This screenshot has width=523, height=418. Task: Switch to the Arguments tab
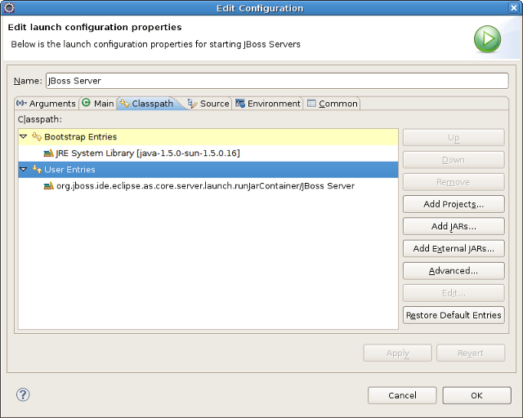tap(47, 104)
